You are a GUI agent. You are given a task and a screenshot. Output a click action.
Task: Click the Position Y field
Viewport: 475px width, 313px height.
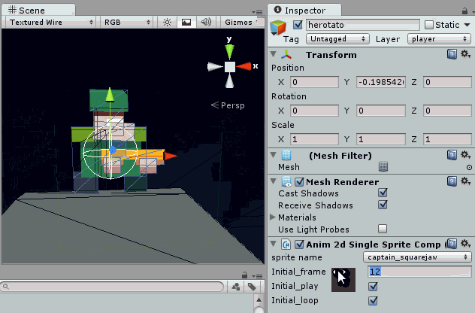pyautogui.click(x=381, y=82)
